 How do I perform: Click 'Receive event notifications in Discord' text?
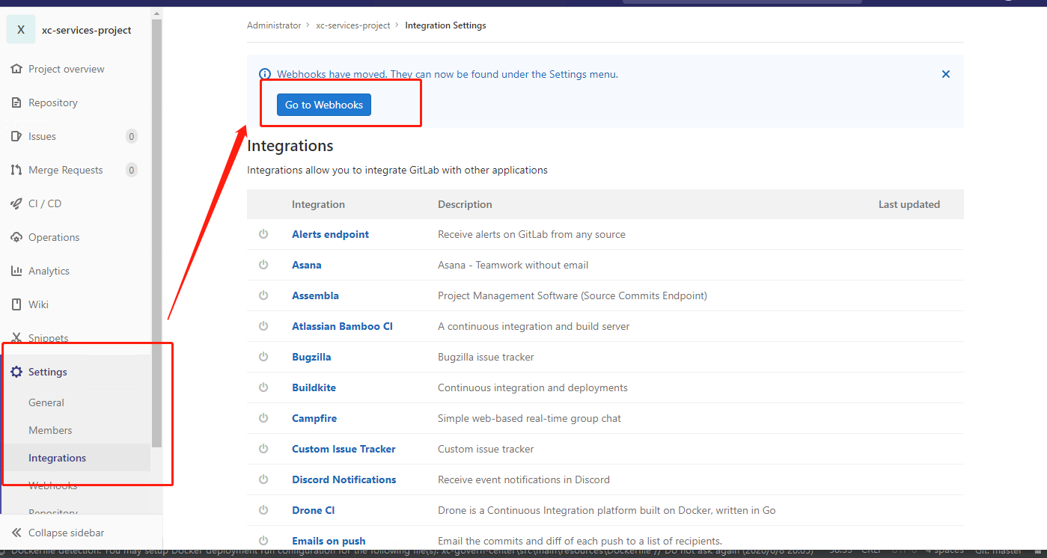[524, 479]
